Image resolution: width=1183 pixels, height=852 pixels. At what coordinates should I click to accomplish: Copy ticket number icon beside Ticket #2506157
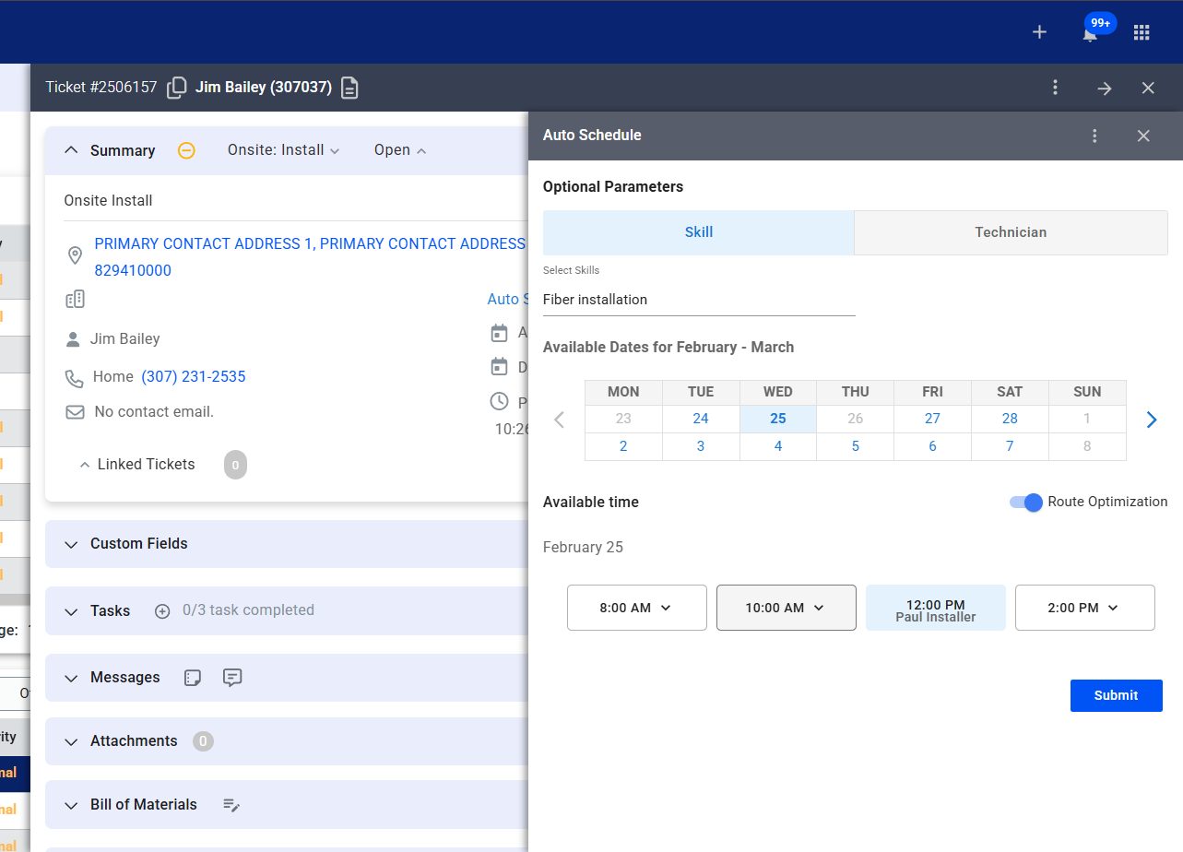click(x=176, y=88)
